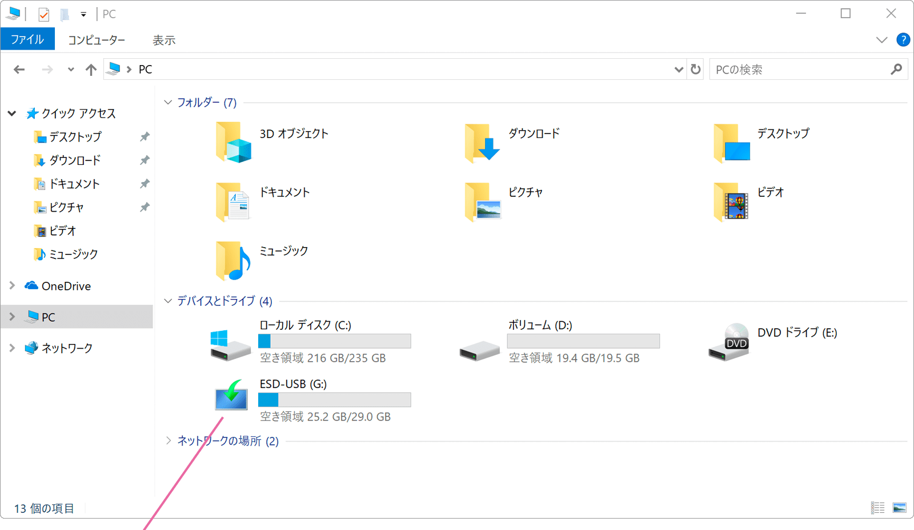
Task: Select ビデオ in quick access sidebar
Action: click(62, 230)
